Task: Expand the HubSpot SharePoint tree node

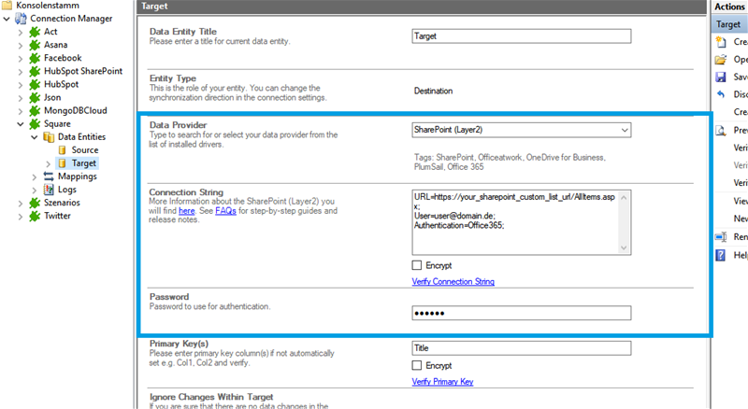Action: tap(21, 71)
